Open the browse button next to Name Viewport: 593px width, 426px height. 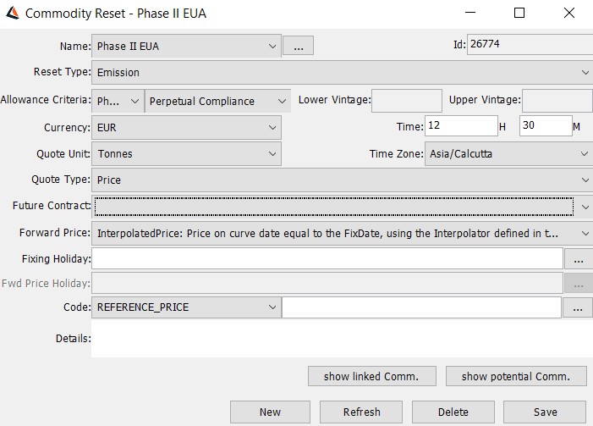pyautogui.click(x=298, y=46)
